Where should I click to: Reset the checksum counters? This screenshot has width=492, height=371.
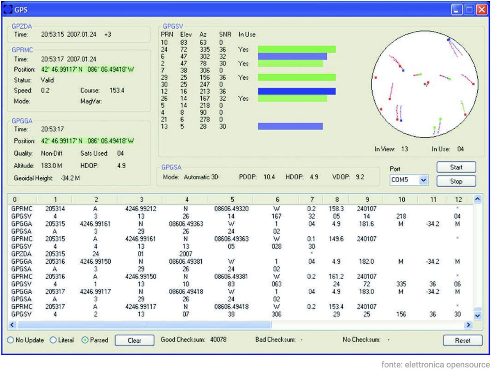[x=463, y=340]
